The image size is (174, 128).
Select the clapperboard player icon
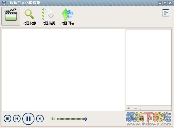[x=11, y=16]
